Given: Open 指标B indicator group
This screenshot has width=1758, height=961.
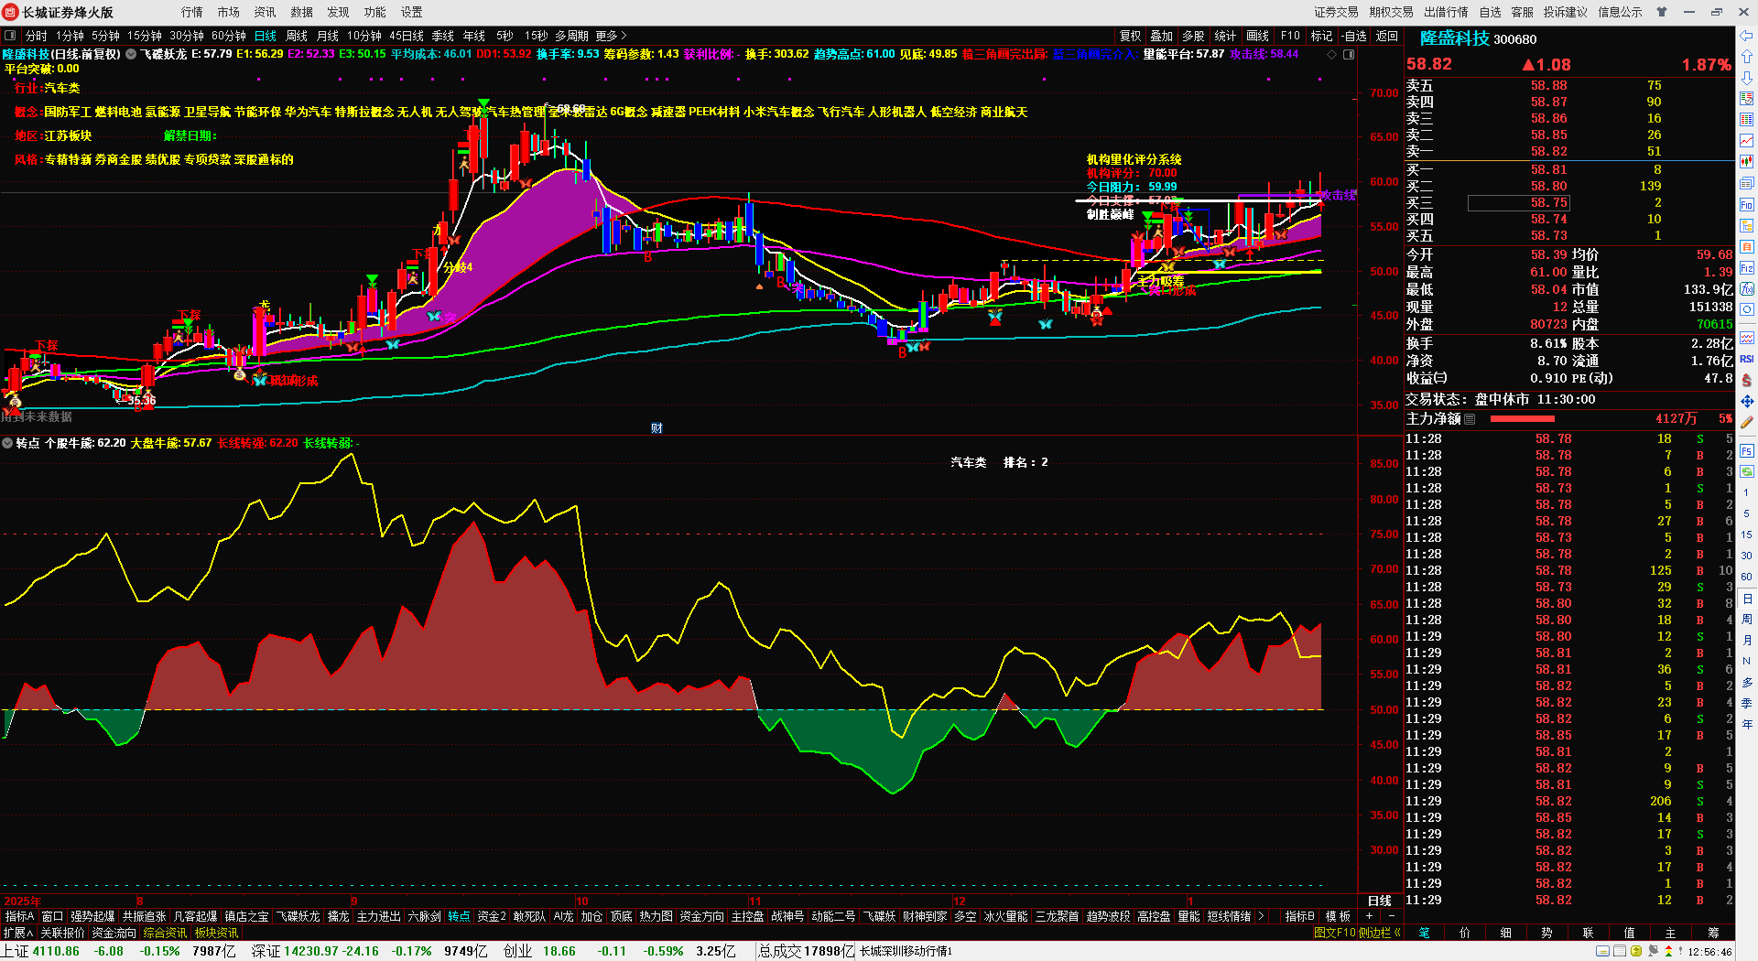Looking at the screenshot, I should [1299, 916].
